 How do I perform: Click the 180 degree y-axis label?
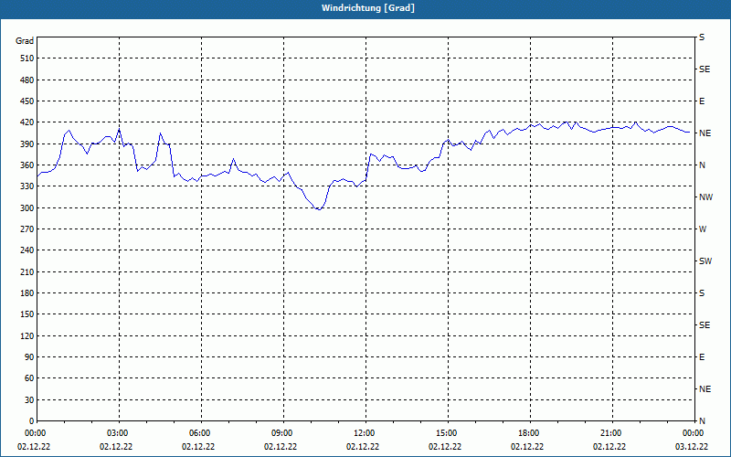(26, 293)
